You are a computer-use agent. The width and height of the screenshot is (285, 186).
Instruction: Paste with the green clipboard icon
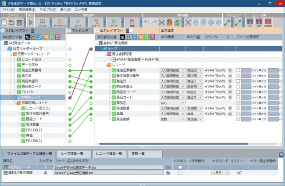[178, 22]
